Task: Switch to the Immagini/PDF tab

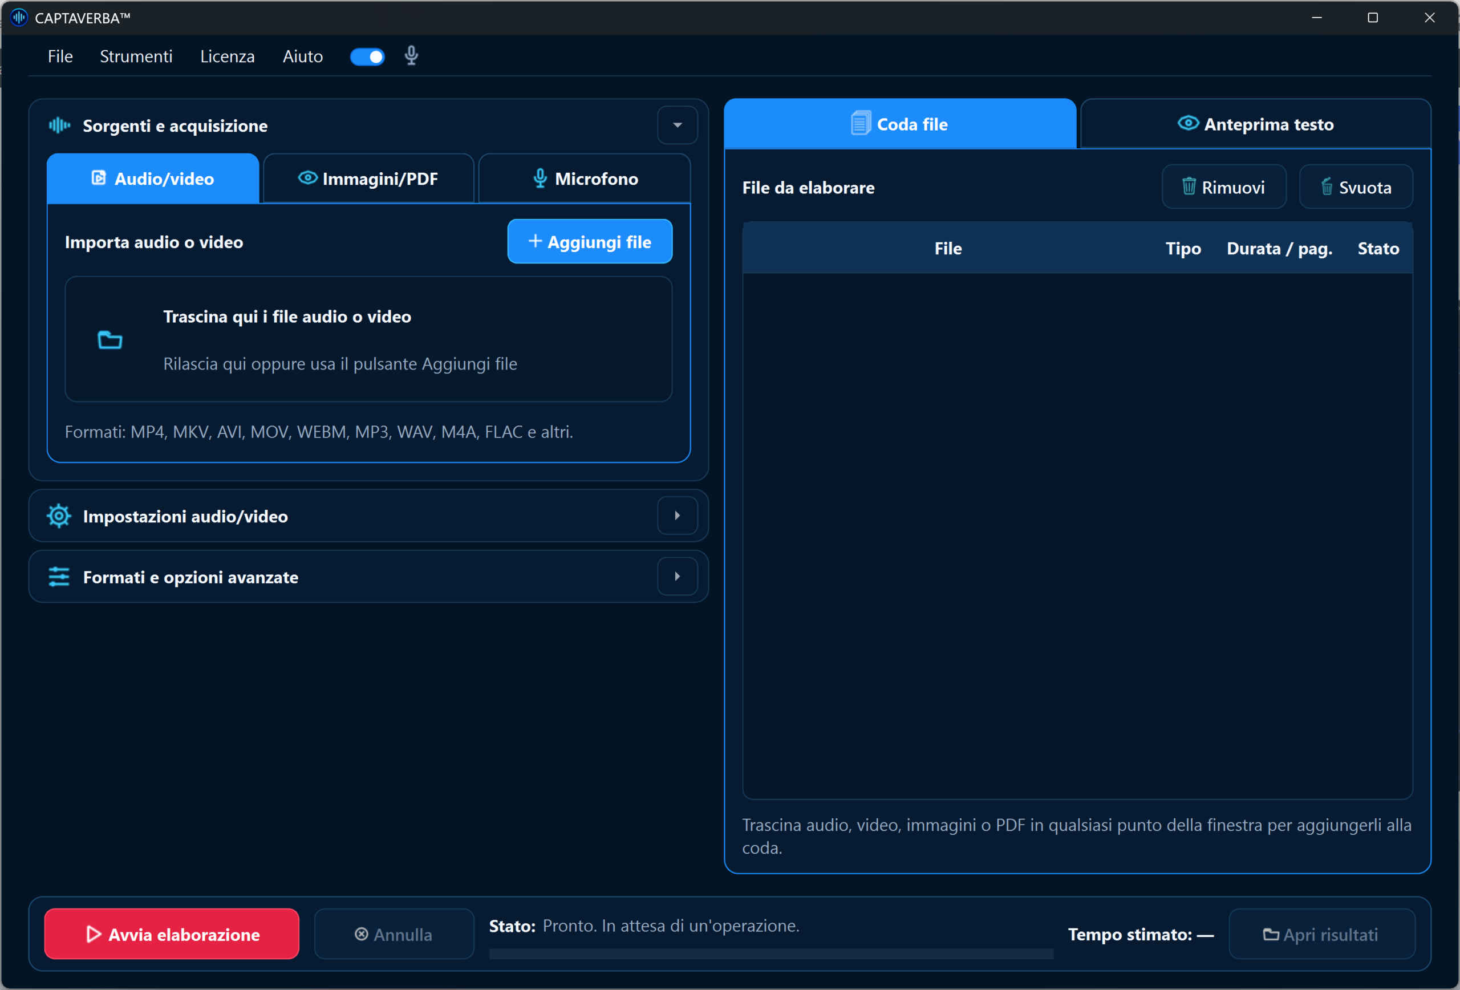Action: pyautogui.click(x=368, y=178)
